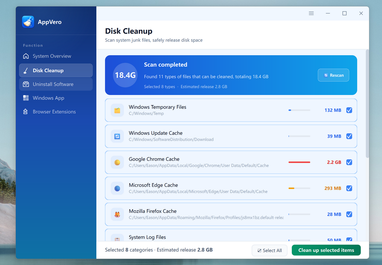Click the red Google Chrome Cache size bar
Screen dimensions: 382x265
pos(299,162)
